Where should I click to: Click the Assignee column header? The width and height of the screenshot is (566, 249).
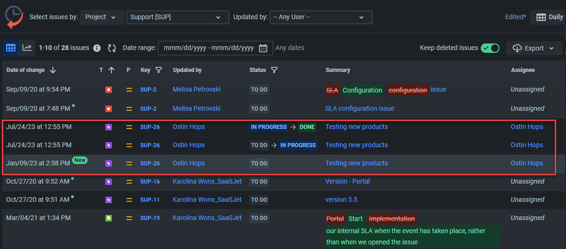pyautogui.click(x=523, y=70)
